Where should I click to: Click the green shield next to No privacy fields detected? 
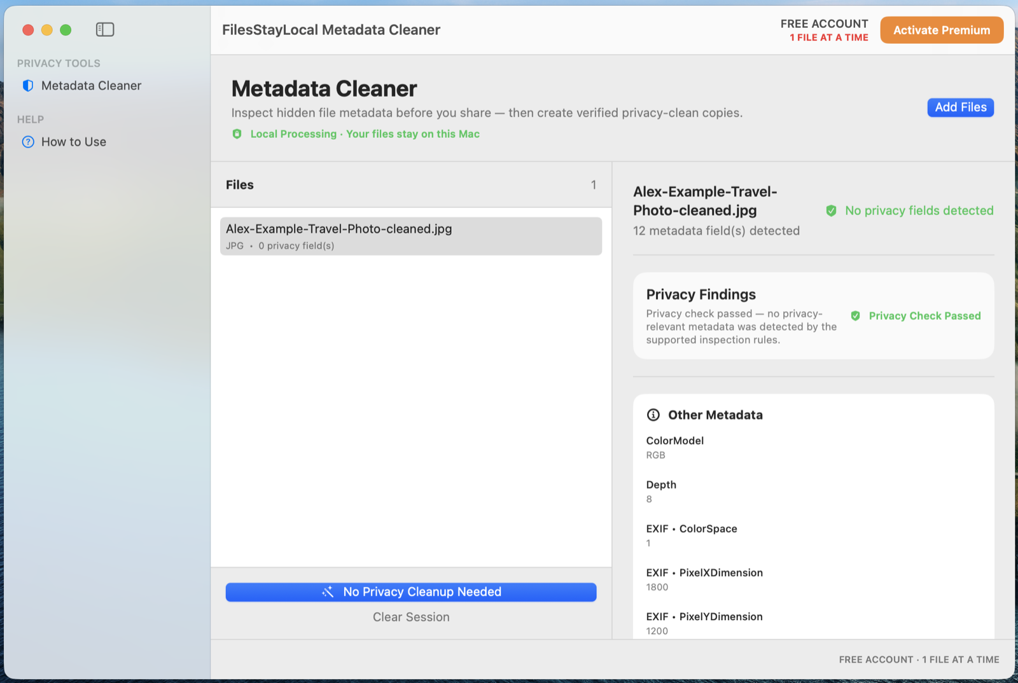click(831, 210)
